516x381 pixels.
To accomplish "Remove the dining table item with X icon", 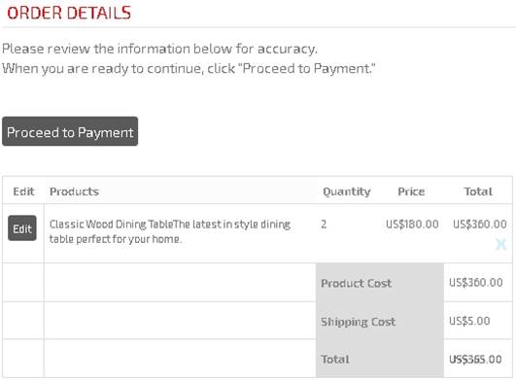I will pos(500,244).
